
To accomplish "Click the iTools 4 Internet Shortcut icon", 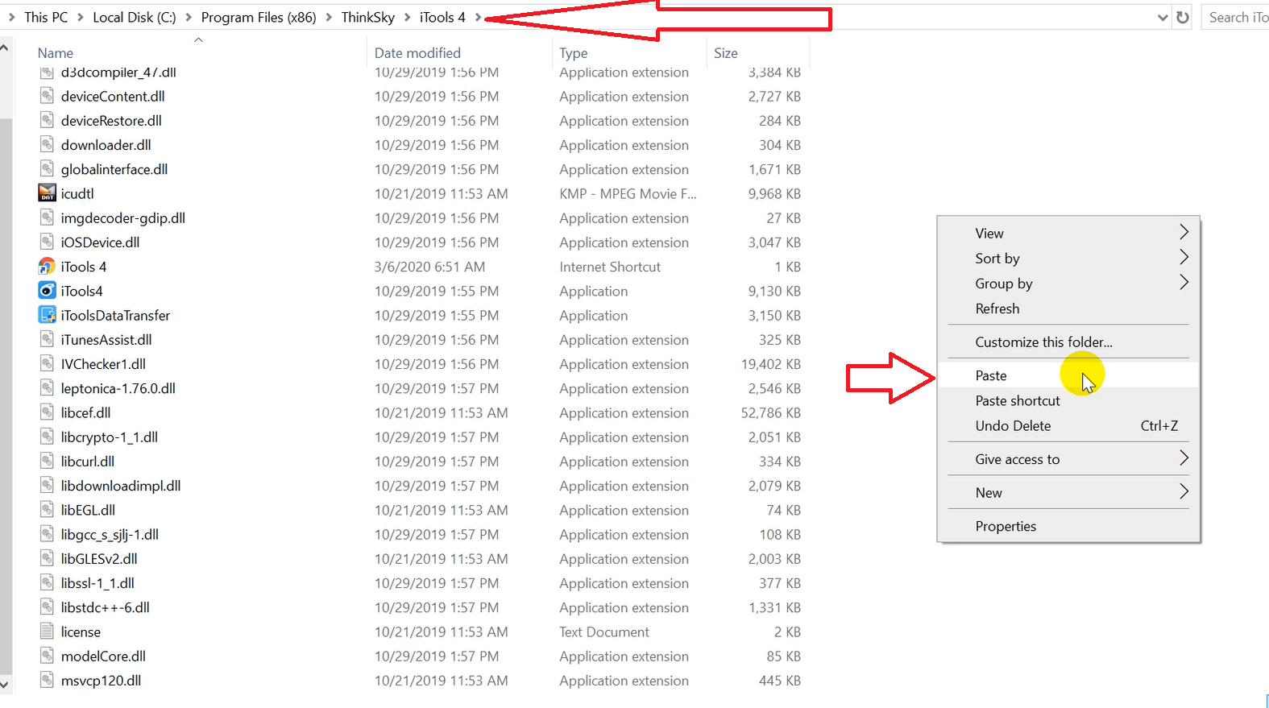I will [x=48, y=267].
